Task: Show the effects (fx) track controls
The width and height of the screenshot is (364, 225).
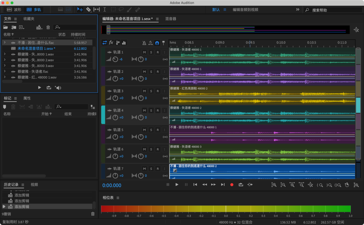Action: (111, 43)
